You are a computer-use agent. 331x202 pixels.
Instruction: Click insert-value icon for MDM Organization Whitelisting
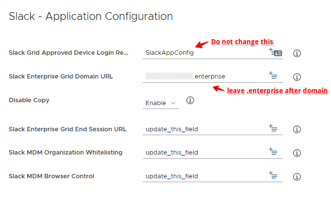click(273, 152)
